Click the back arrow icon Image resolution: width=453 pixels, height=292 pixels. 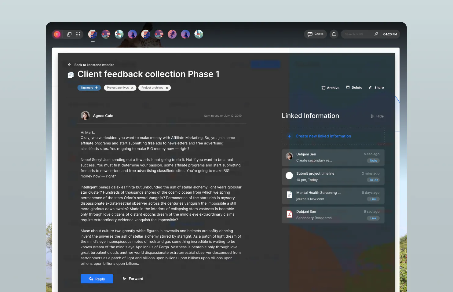point(69,65)
